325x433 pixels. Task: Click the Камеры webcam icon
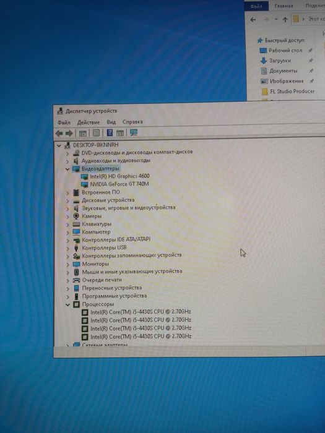pyautogui.click(x=76, y=216)
